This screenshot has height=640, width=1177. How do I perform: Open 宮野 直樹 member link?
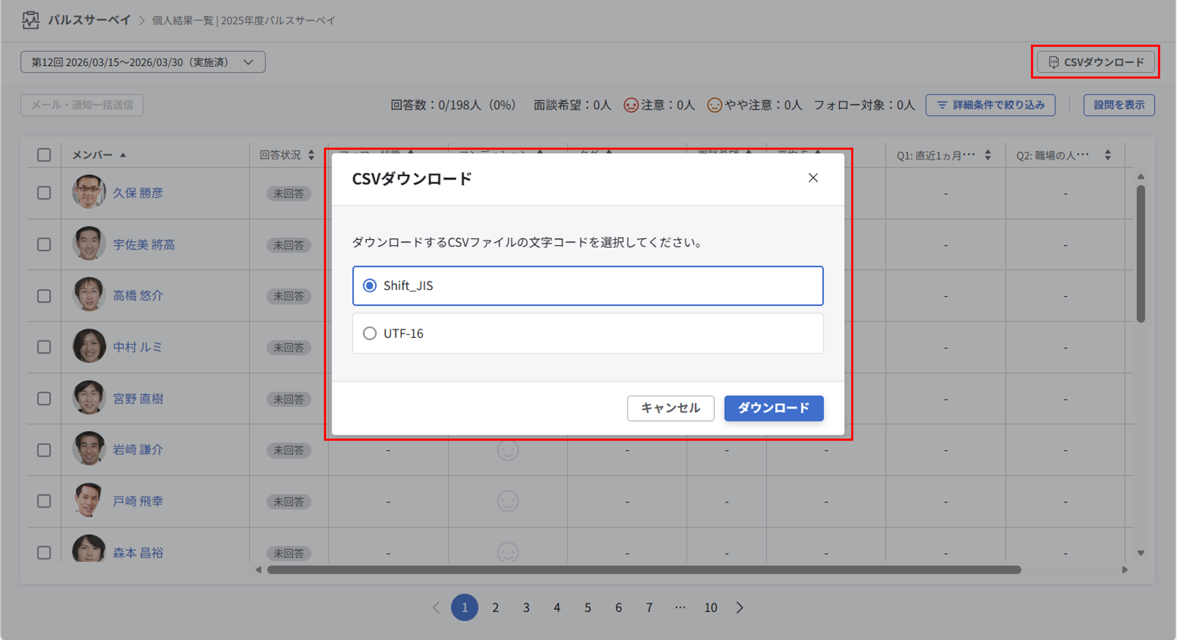pos(138,399)
